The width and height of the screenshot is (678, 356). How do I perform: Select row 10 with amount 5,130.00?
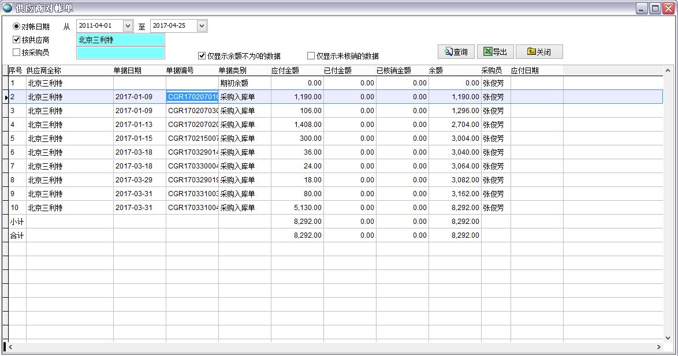point(297,208)
